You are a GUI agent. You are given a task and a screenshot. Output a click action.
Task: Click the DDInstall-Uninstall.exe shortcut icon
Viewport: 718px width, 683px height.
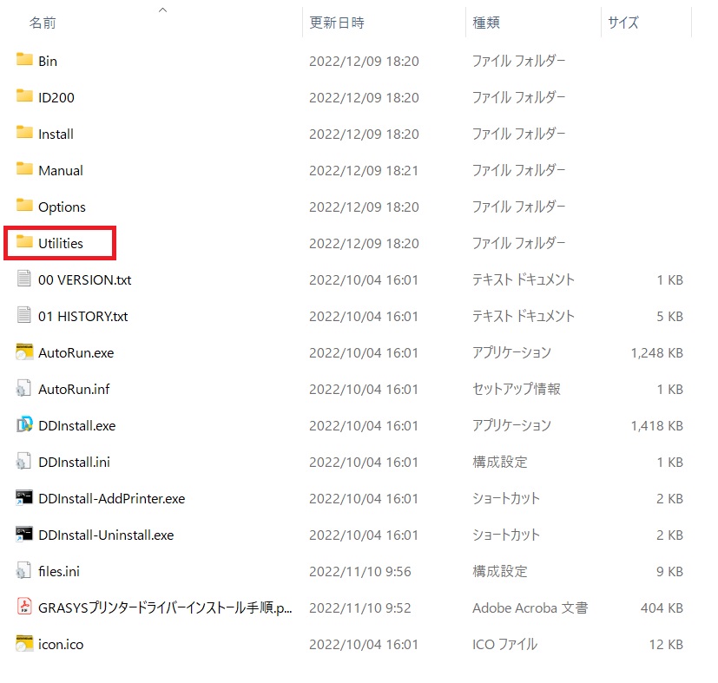pyautogui.click(x=24, y=534)
